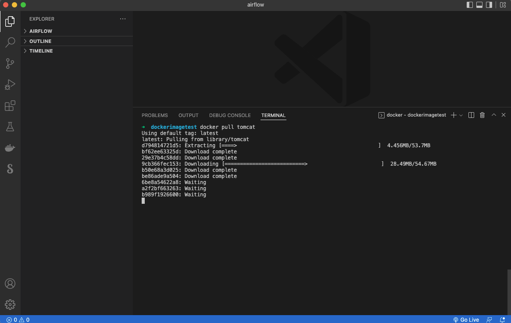The height and width of the screenshot is (323, 511).
Task: Click the 'b989f1926600: Waiting' line
Action: (x=174, y=195)
